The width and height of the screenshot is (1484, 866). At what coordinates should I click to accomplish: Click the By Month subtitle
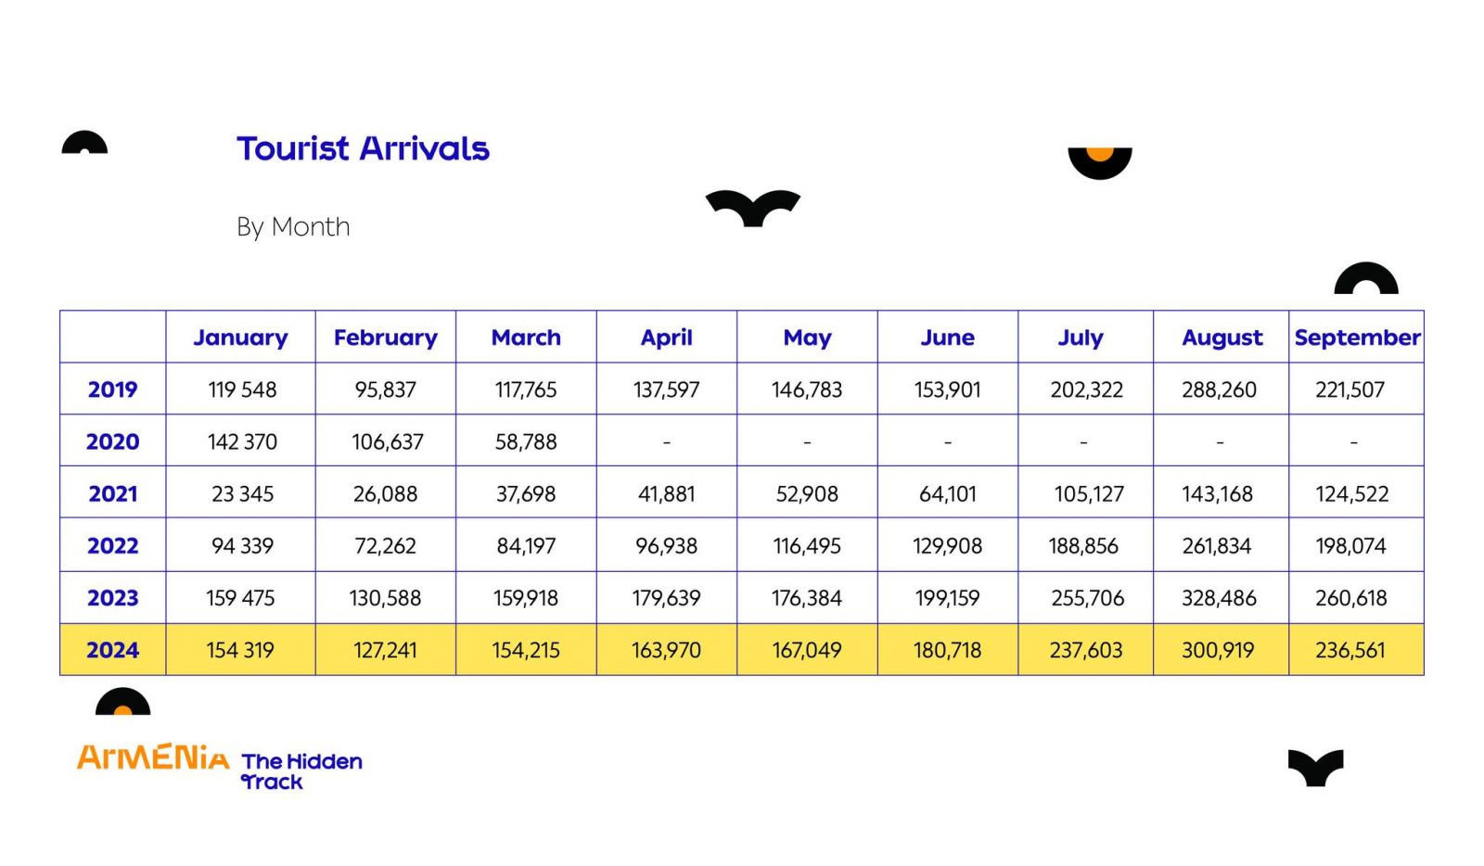pyautogui.click(x=293, y=227)
